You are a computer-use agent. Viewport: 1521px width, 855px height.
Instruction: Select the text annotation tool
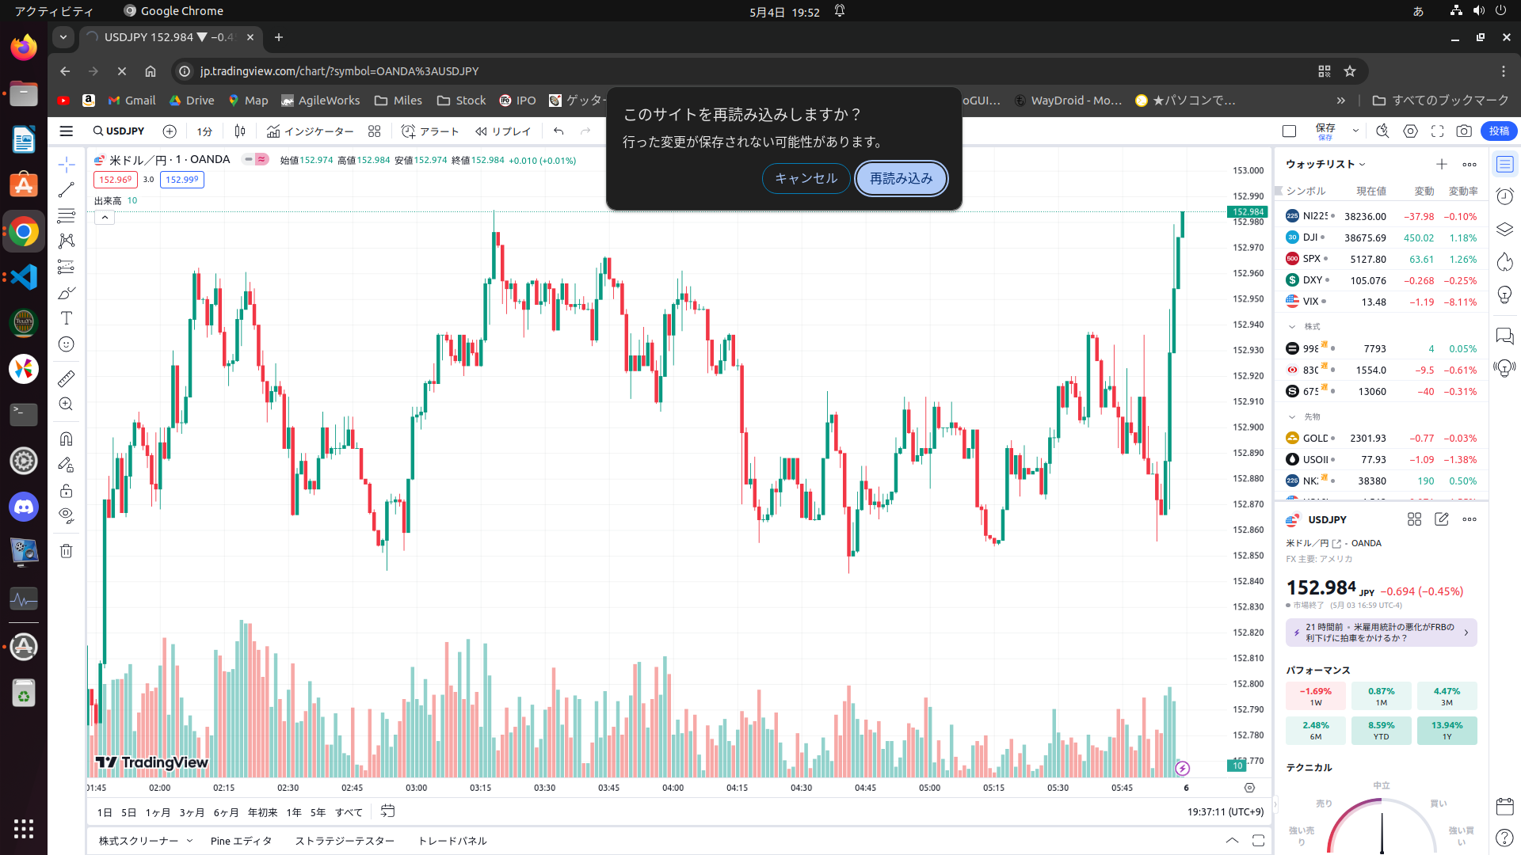[67, 318]
